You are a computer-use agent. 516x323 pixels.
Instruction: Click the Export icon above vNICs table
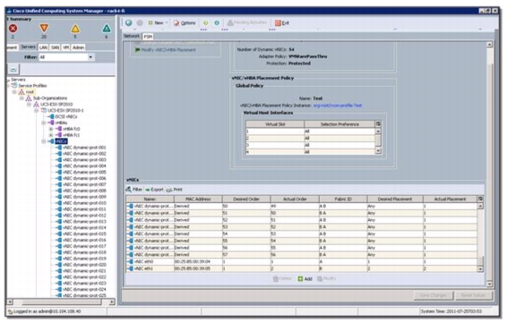click(148, 190)
